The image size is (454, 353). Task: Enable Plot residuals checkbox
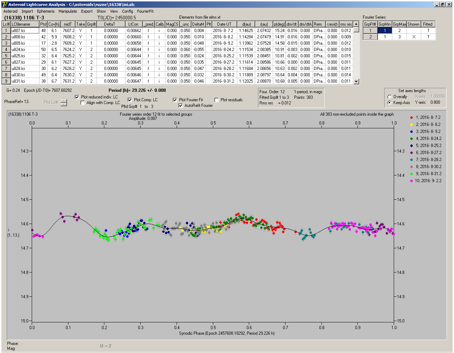tap(216, 100)
